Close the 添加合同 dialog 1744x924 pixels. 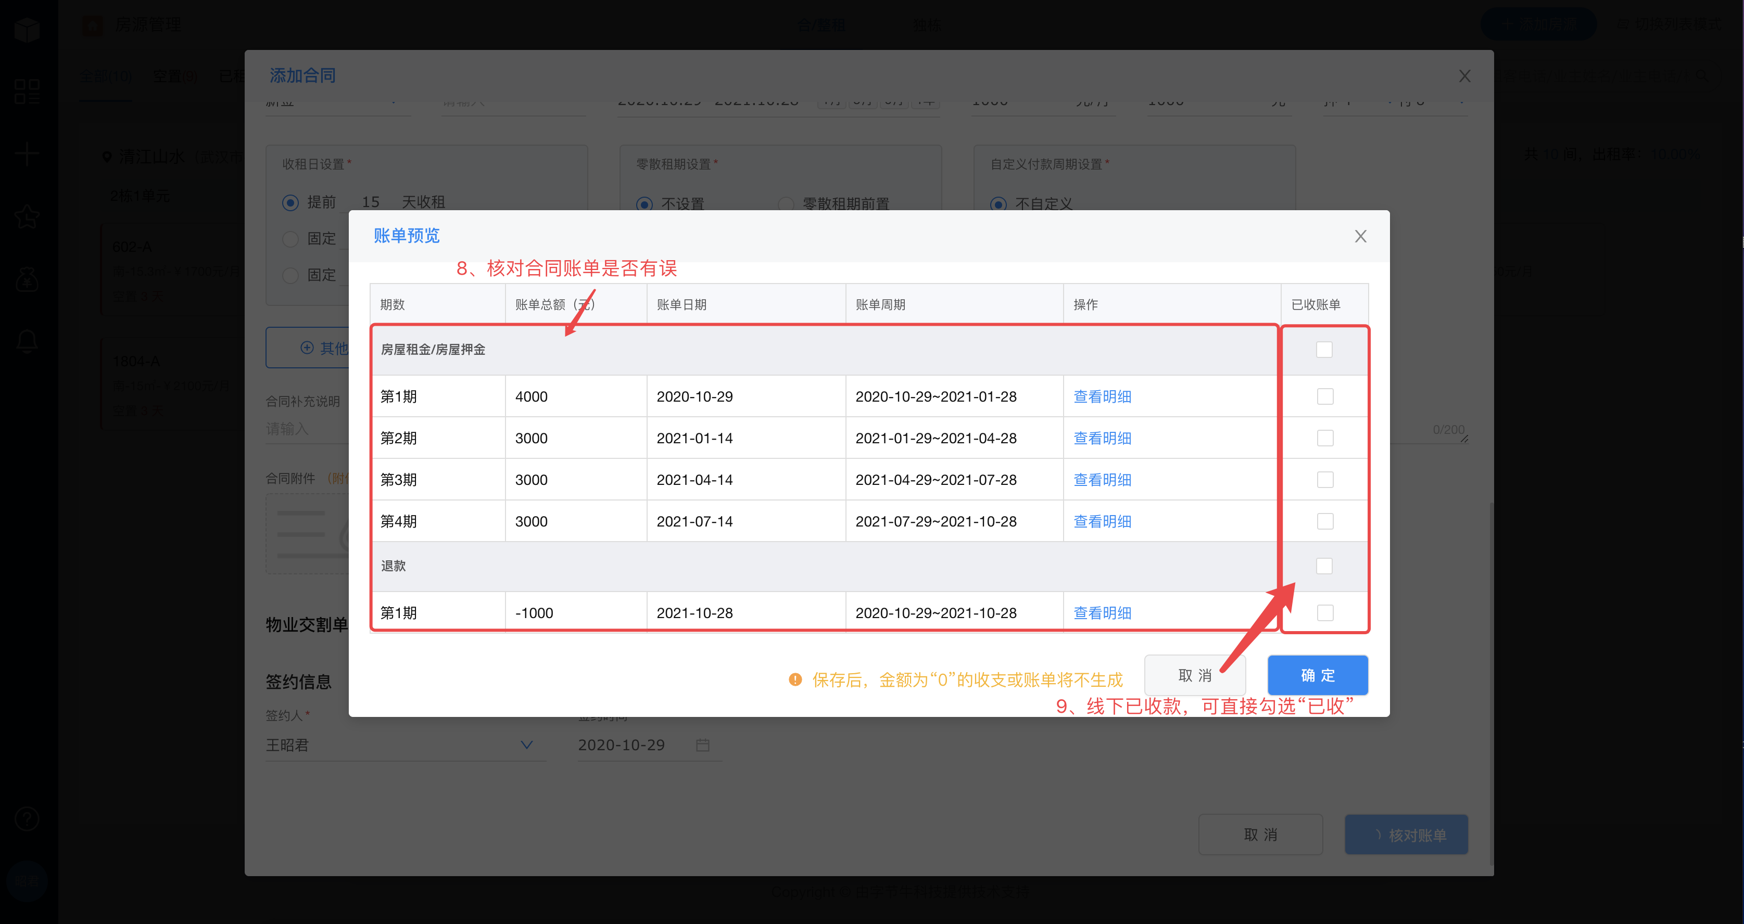(1464, 76)
